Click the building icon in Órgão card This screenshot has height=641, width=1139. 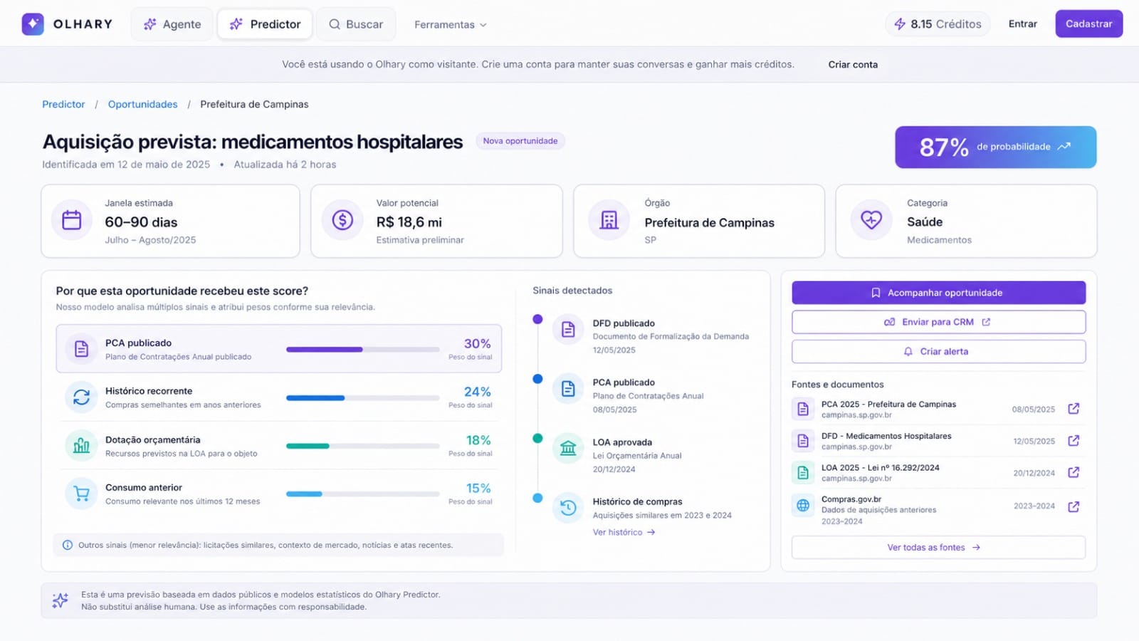(x=609, y=220)
